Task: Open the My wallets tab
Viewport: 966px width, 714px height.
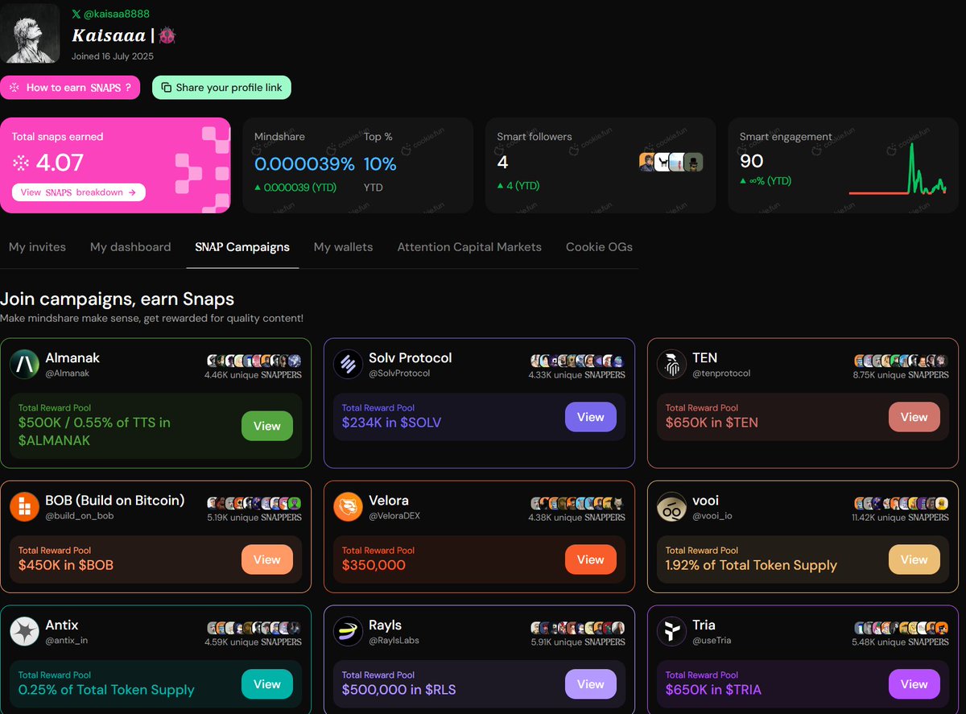Action: tap(343, 247)
